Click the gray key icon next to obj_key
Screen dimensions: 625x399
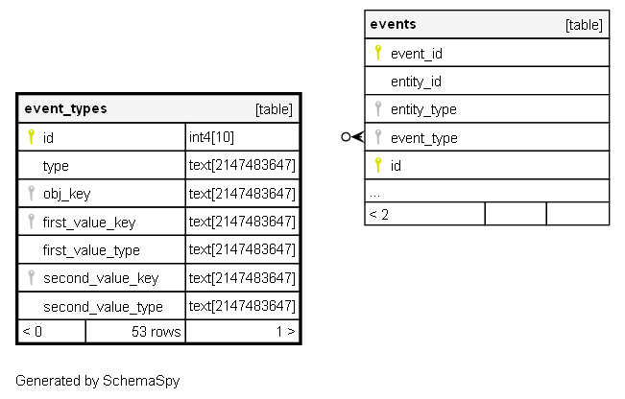(31, 193)
